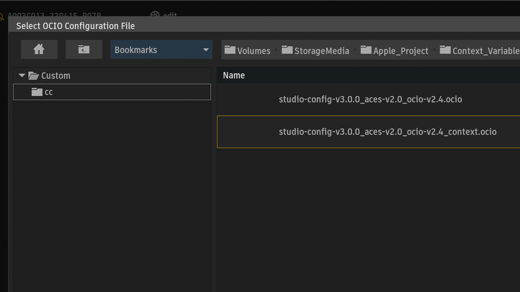520x292 pixels.
Task: Navigate to the Volumes breadcrumb
Action: coord(254,51)
